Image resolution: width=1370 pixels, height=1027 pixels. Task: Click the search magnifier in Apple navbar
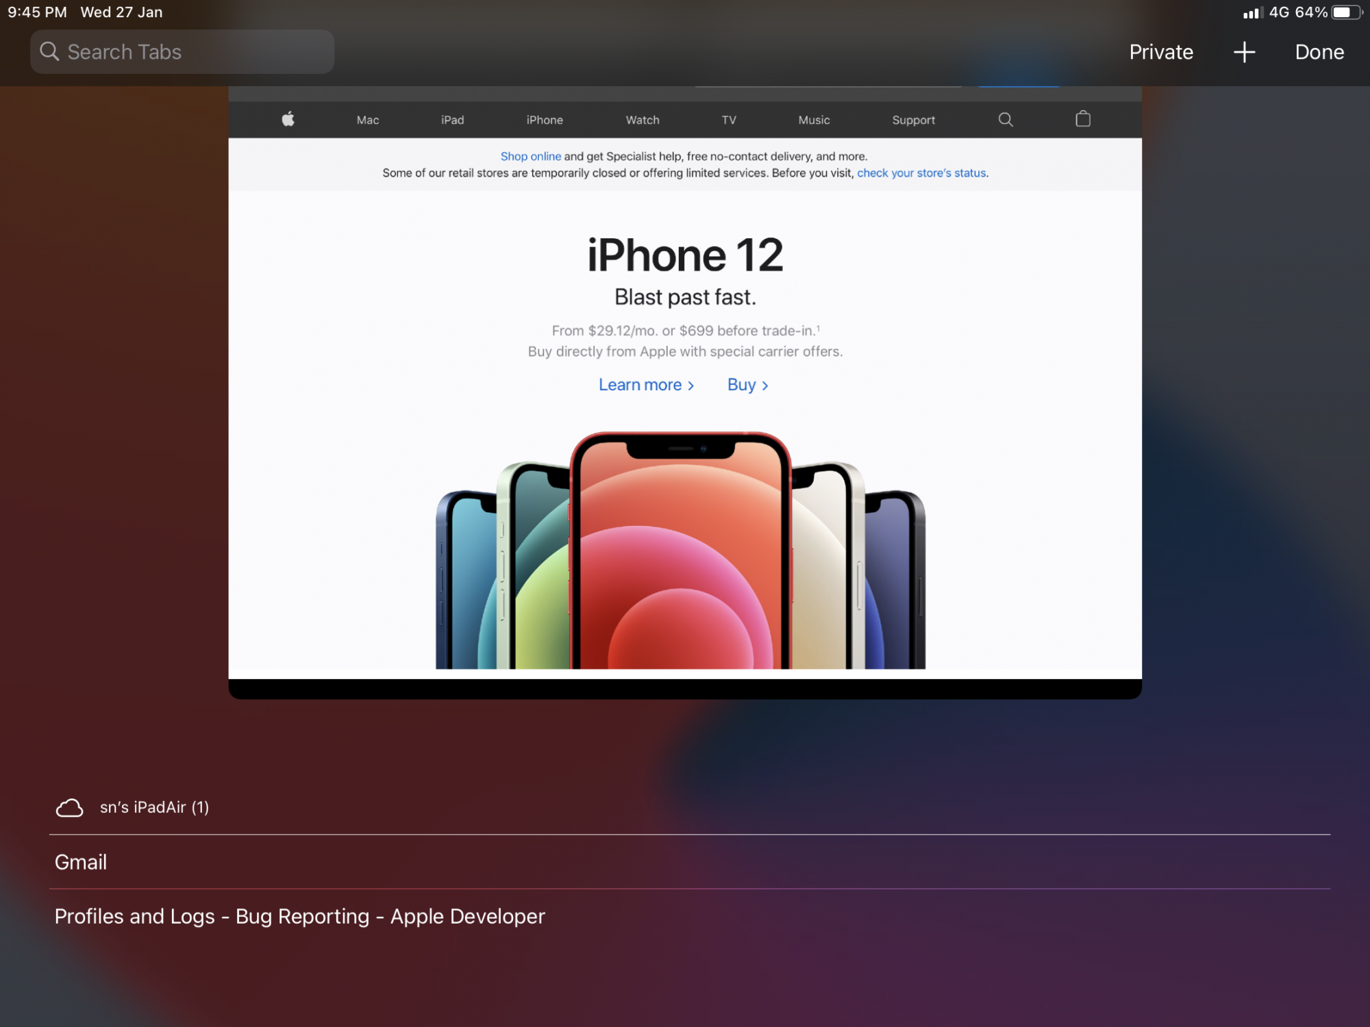tap(1005, 119)
